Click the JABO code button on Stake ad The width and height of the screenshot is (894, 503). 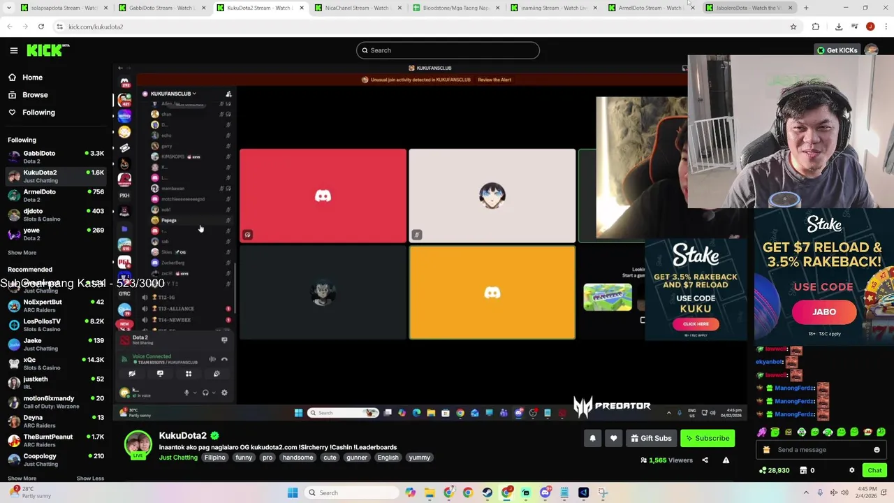click(824, 312)
